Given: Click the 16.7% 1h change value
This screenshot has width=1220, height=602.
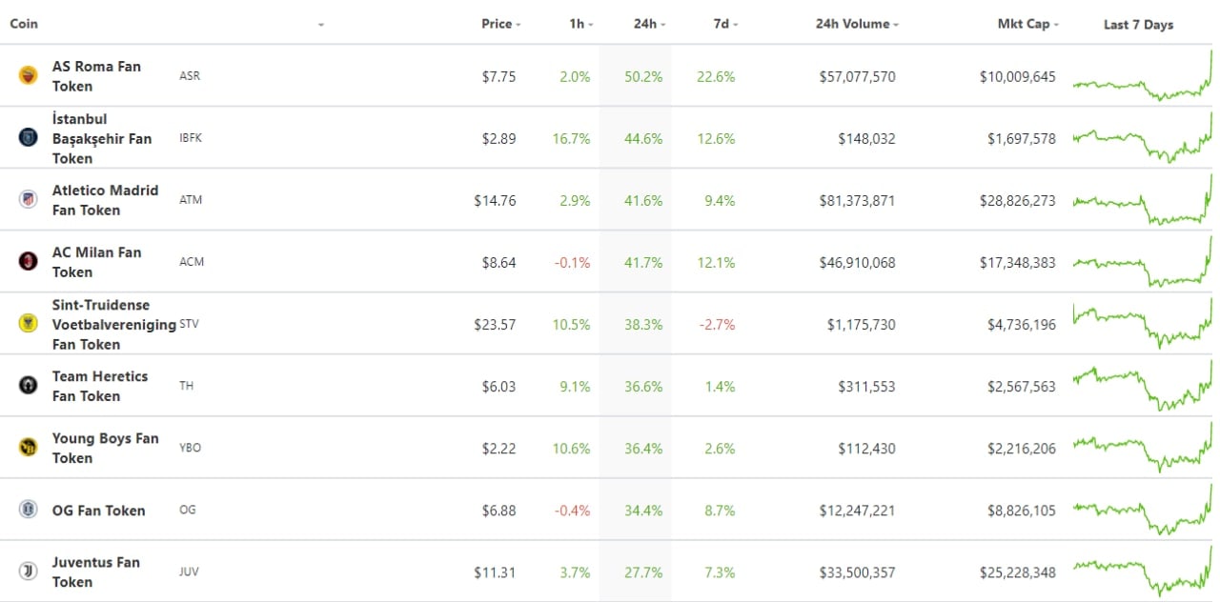Looking at the screenshot, I should tap(571, 138).
